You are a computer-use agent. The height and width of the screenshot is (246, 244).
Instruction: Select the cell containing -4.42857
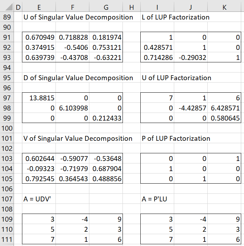191,108
